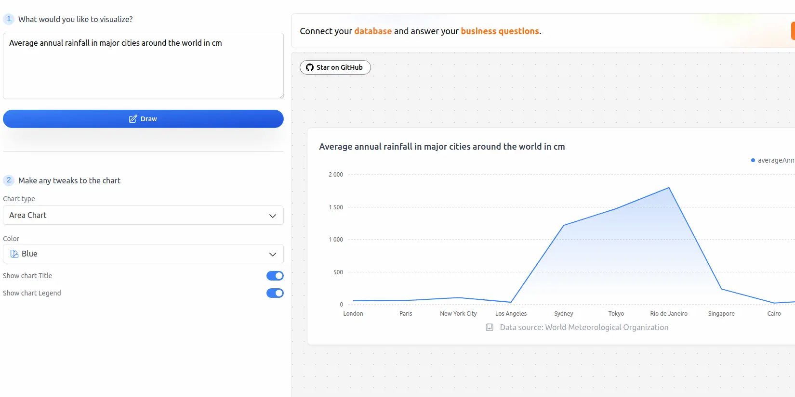Click the step 1 number badge
The width and height of the screenshot is (795, 397).
click(9, 19)
